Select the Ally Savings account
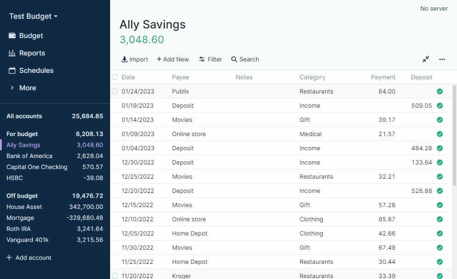The image size is (457, 279). [x=55, y=145]
